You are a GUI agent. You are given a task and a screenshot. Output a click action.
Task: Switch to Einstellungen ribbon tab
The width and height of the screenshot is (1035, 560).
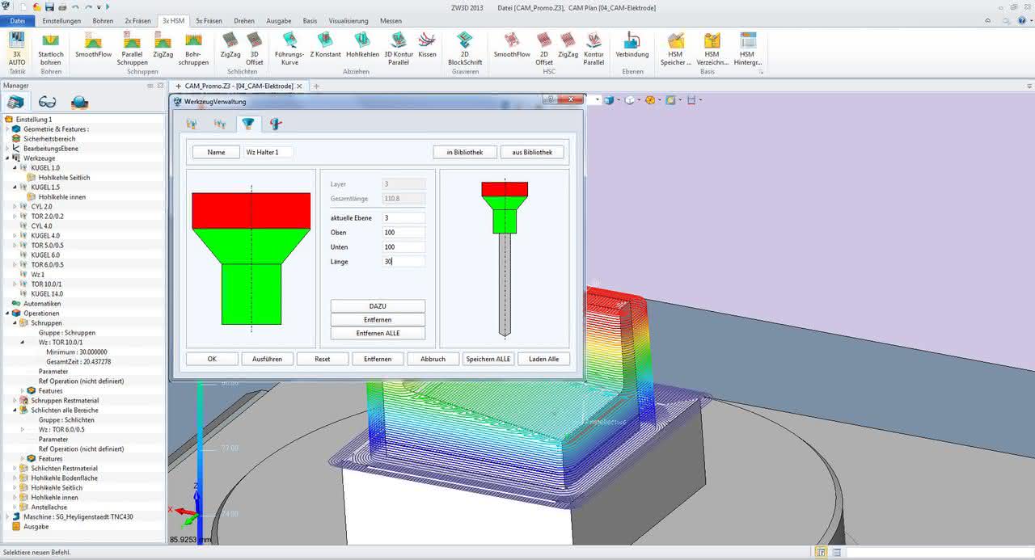coord(63,21)
